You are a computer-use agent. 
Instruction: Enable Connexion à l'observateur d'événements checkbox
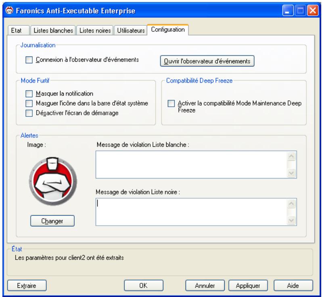point(29,60)
